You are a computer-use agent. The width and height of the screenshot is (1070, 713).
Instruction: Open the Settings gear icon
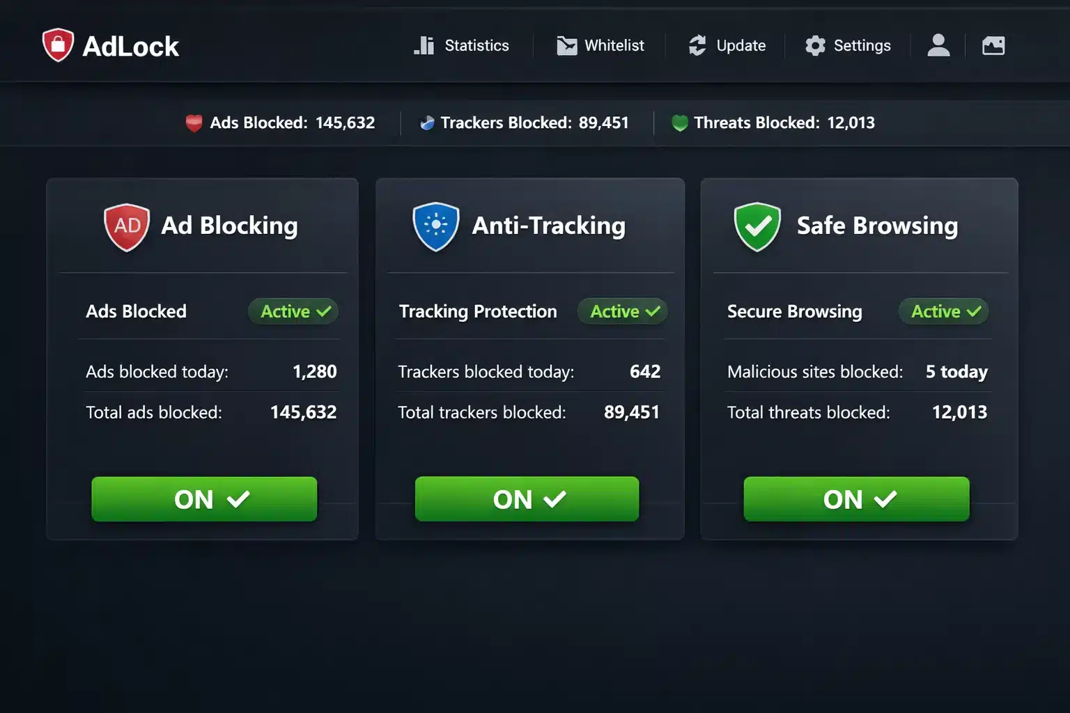(x=814, y=45)
